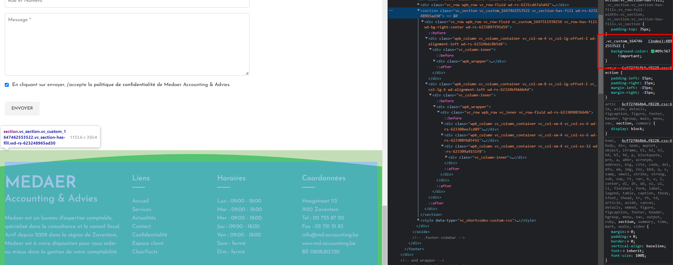Select the closing </aside> tag line

(421, 232)
